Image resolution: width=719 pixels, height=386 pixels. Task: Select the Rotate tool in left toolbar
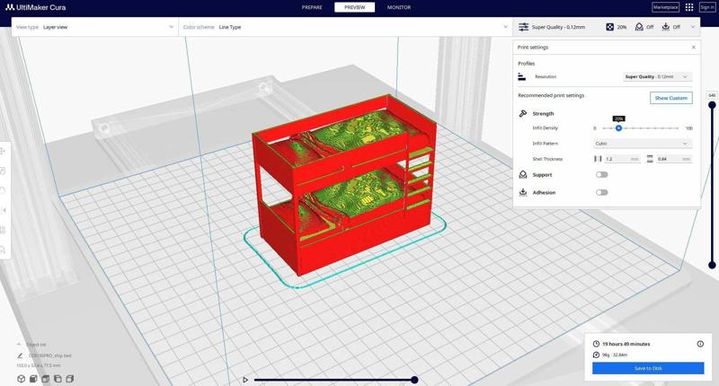pyautogui.click(x=3, y=190)
